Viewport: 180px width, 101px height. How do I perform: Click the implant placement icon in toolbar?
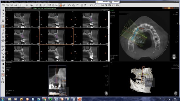coord(85,5)
